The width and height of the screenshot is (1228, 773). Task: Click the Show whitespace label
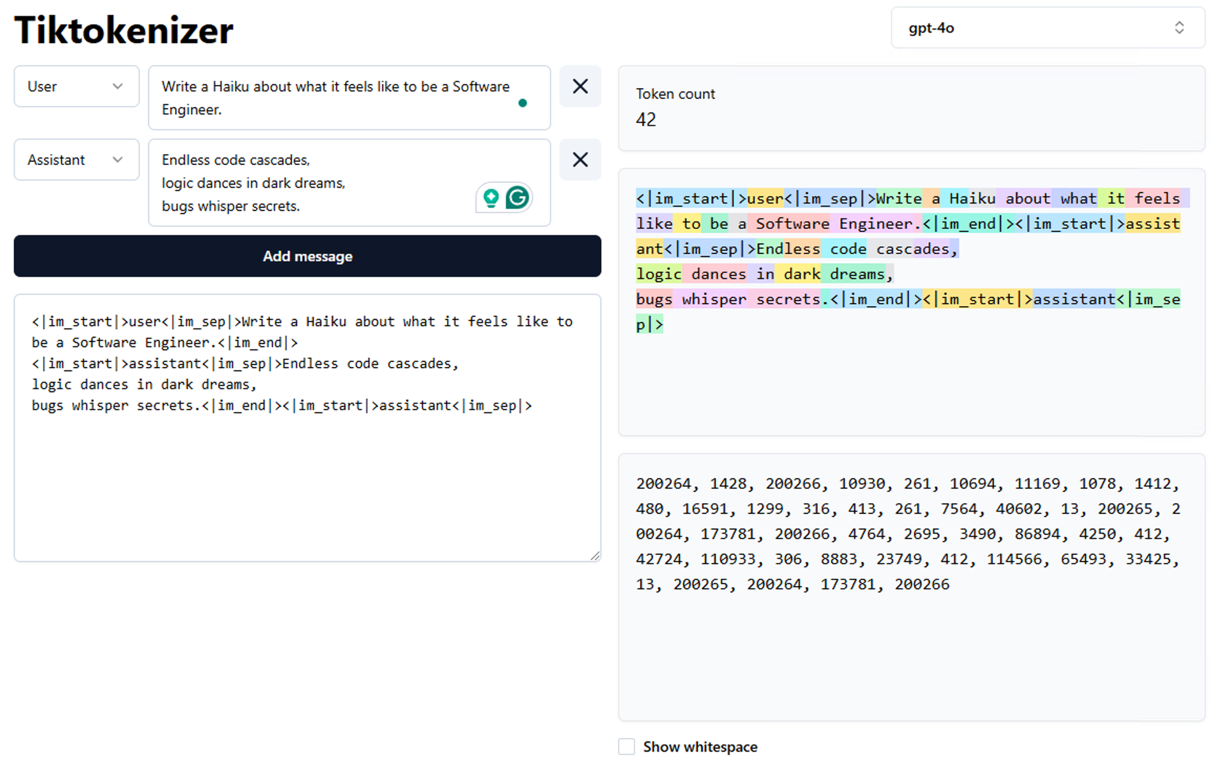pyautogui.click(x=700, y=747)
